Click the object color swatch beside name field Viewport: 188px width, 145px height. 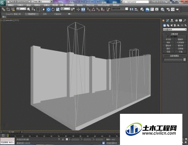click(185, 60)
